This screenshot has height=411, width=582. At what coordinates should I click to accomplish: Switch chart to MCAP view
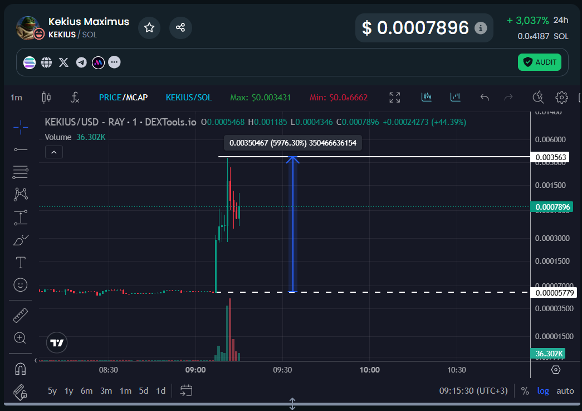pyautogui.click(x=136, y=98)
